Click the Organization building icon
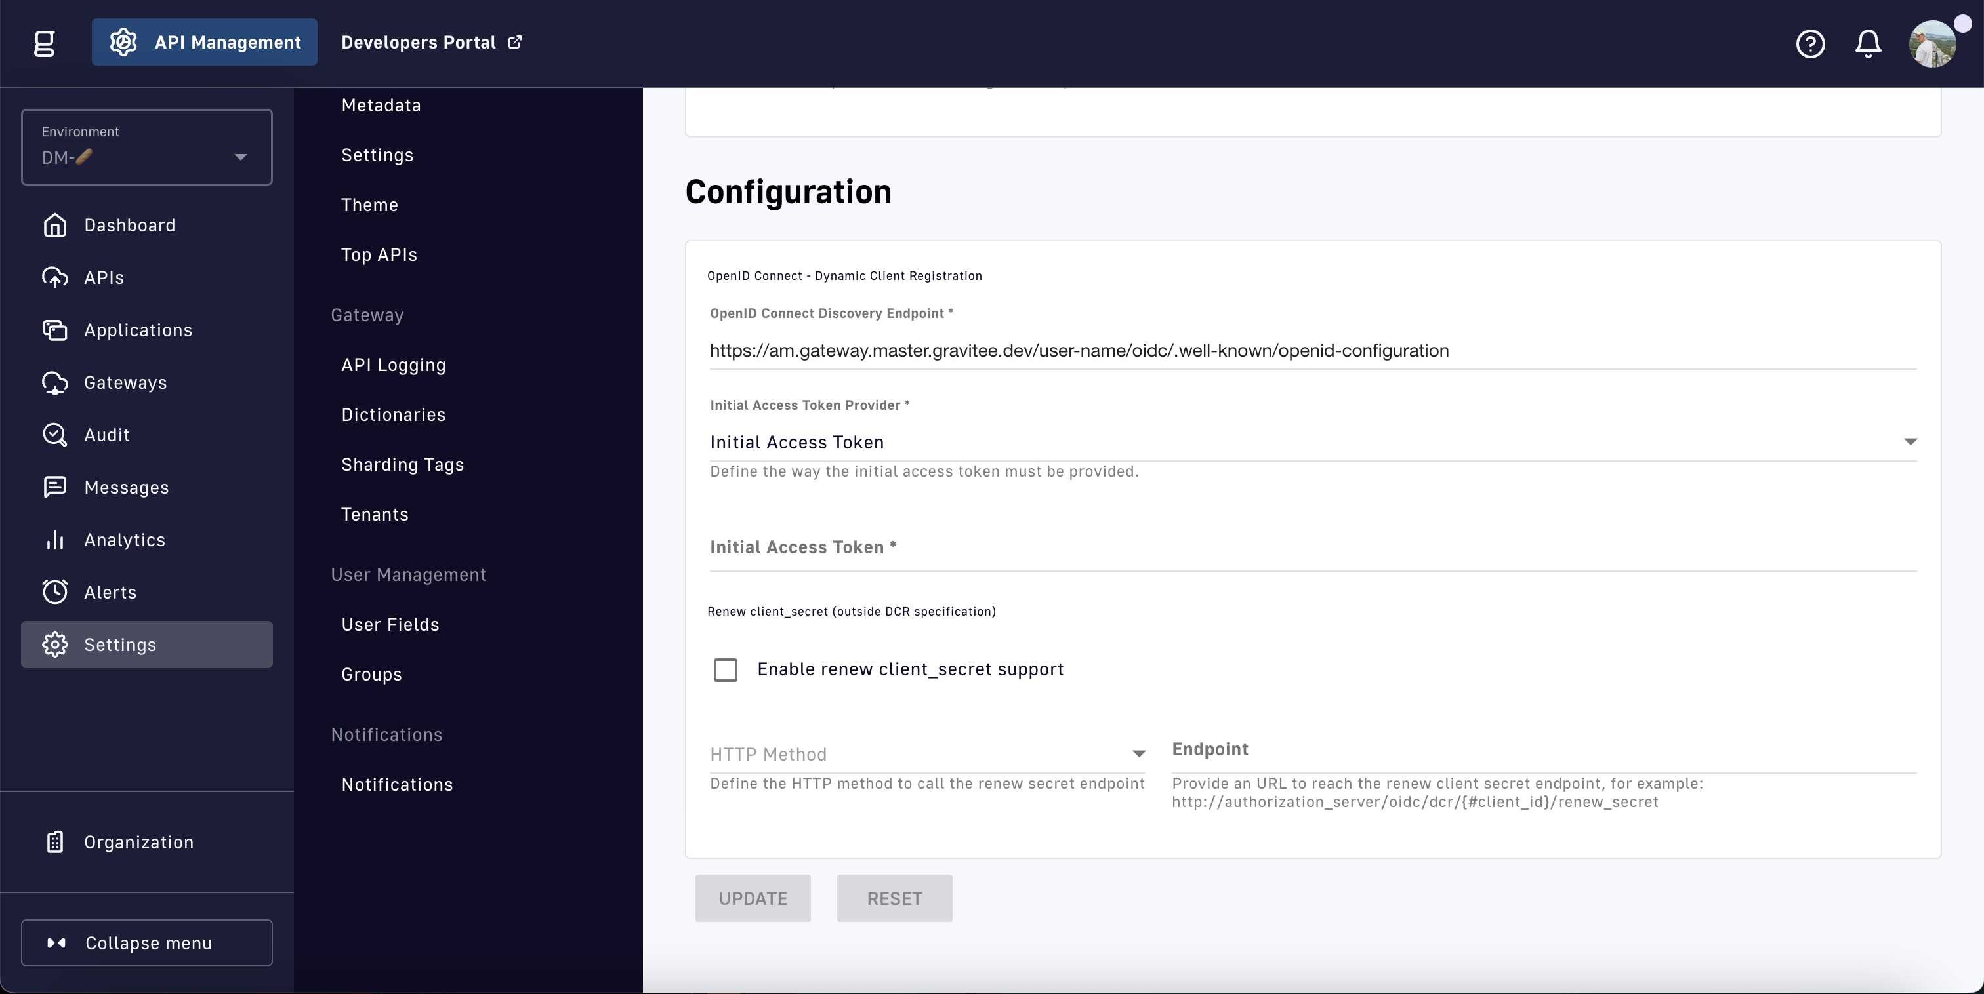The image size is (1984, 994). pos(54,841)
